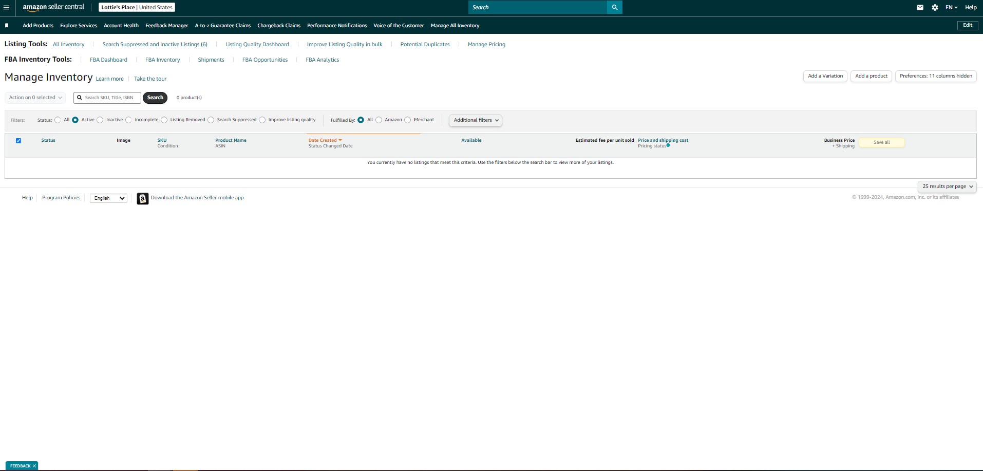Image resolution: width=983 pixels, height=471 pixels.
Task: Select the Search Suppressed radio button
Action: [211, 120]
